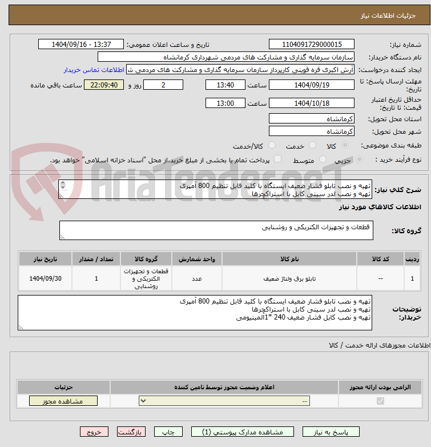Screen dimensions: 431x447
Task: Click the بازگشت back button
Action: (x=131, y=432)
